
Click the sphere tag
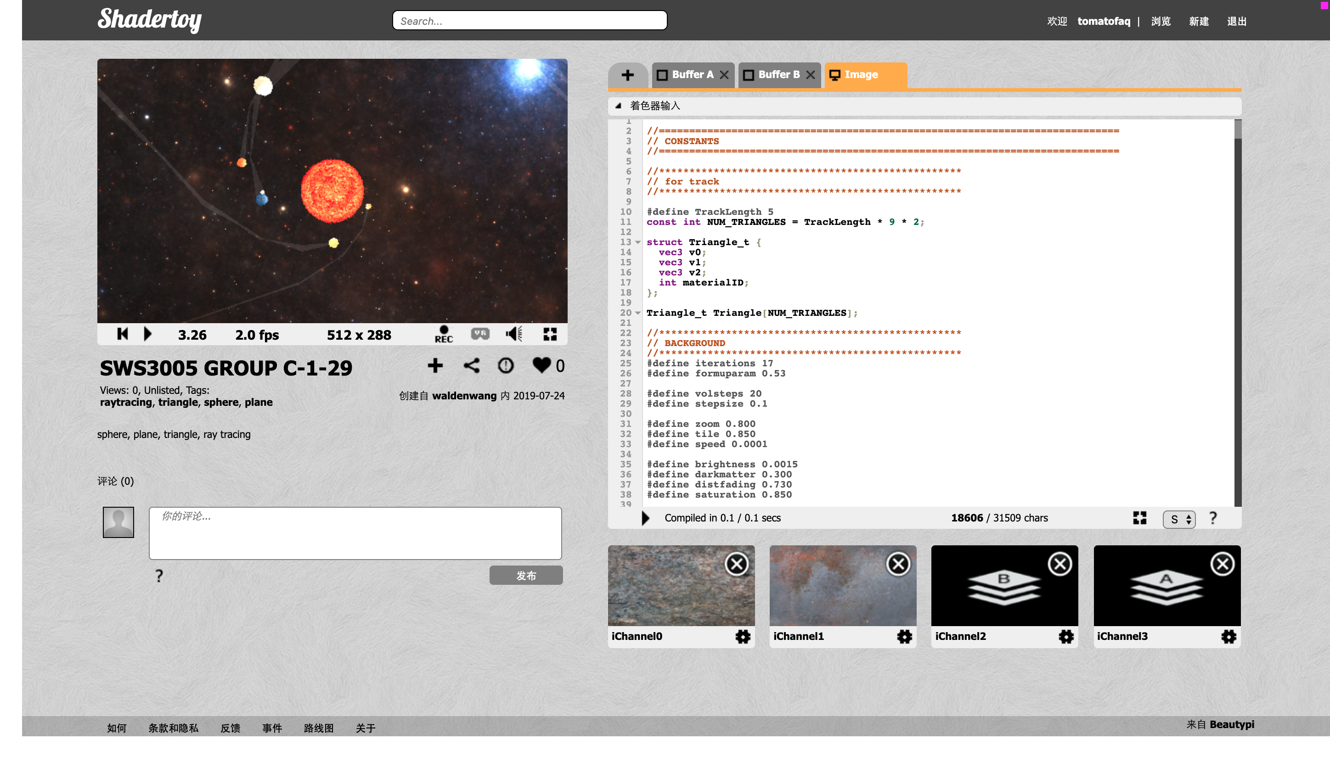pos(221,402)
